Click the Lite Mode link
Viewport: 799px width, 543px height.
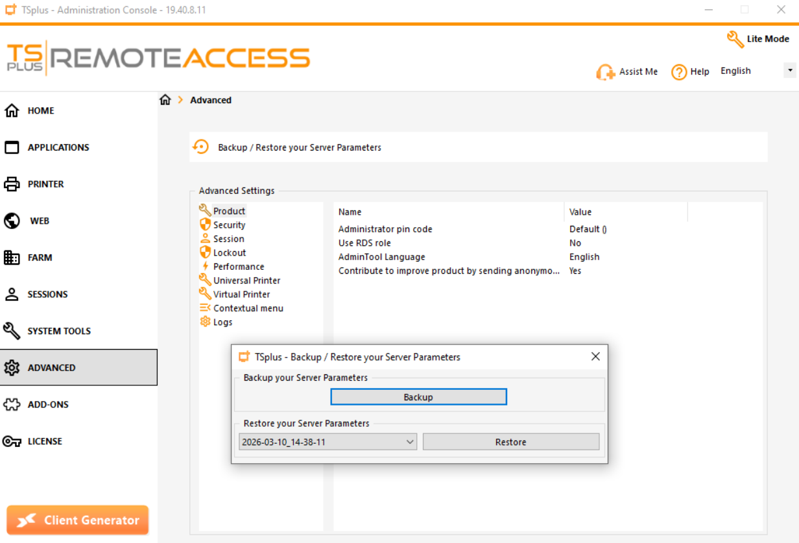(x=768, y=39)
